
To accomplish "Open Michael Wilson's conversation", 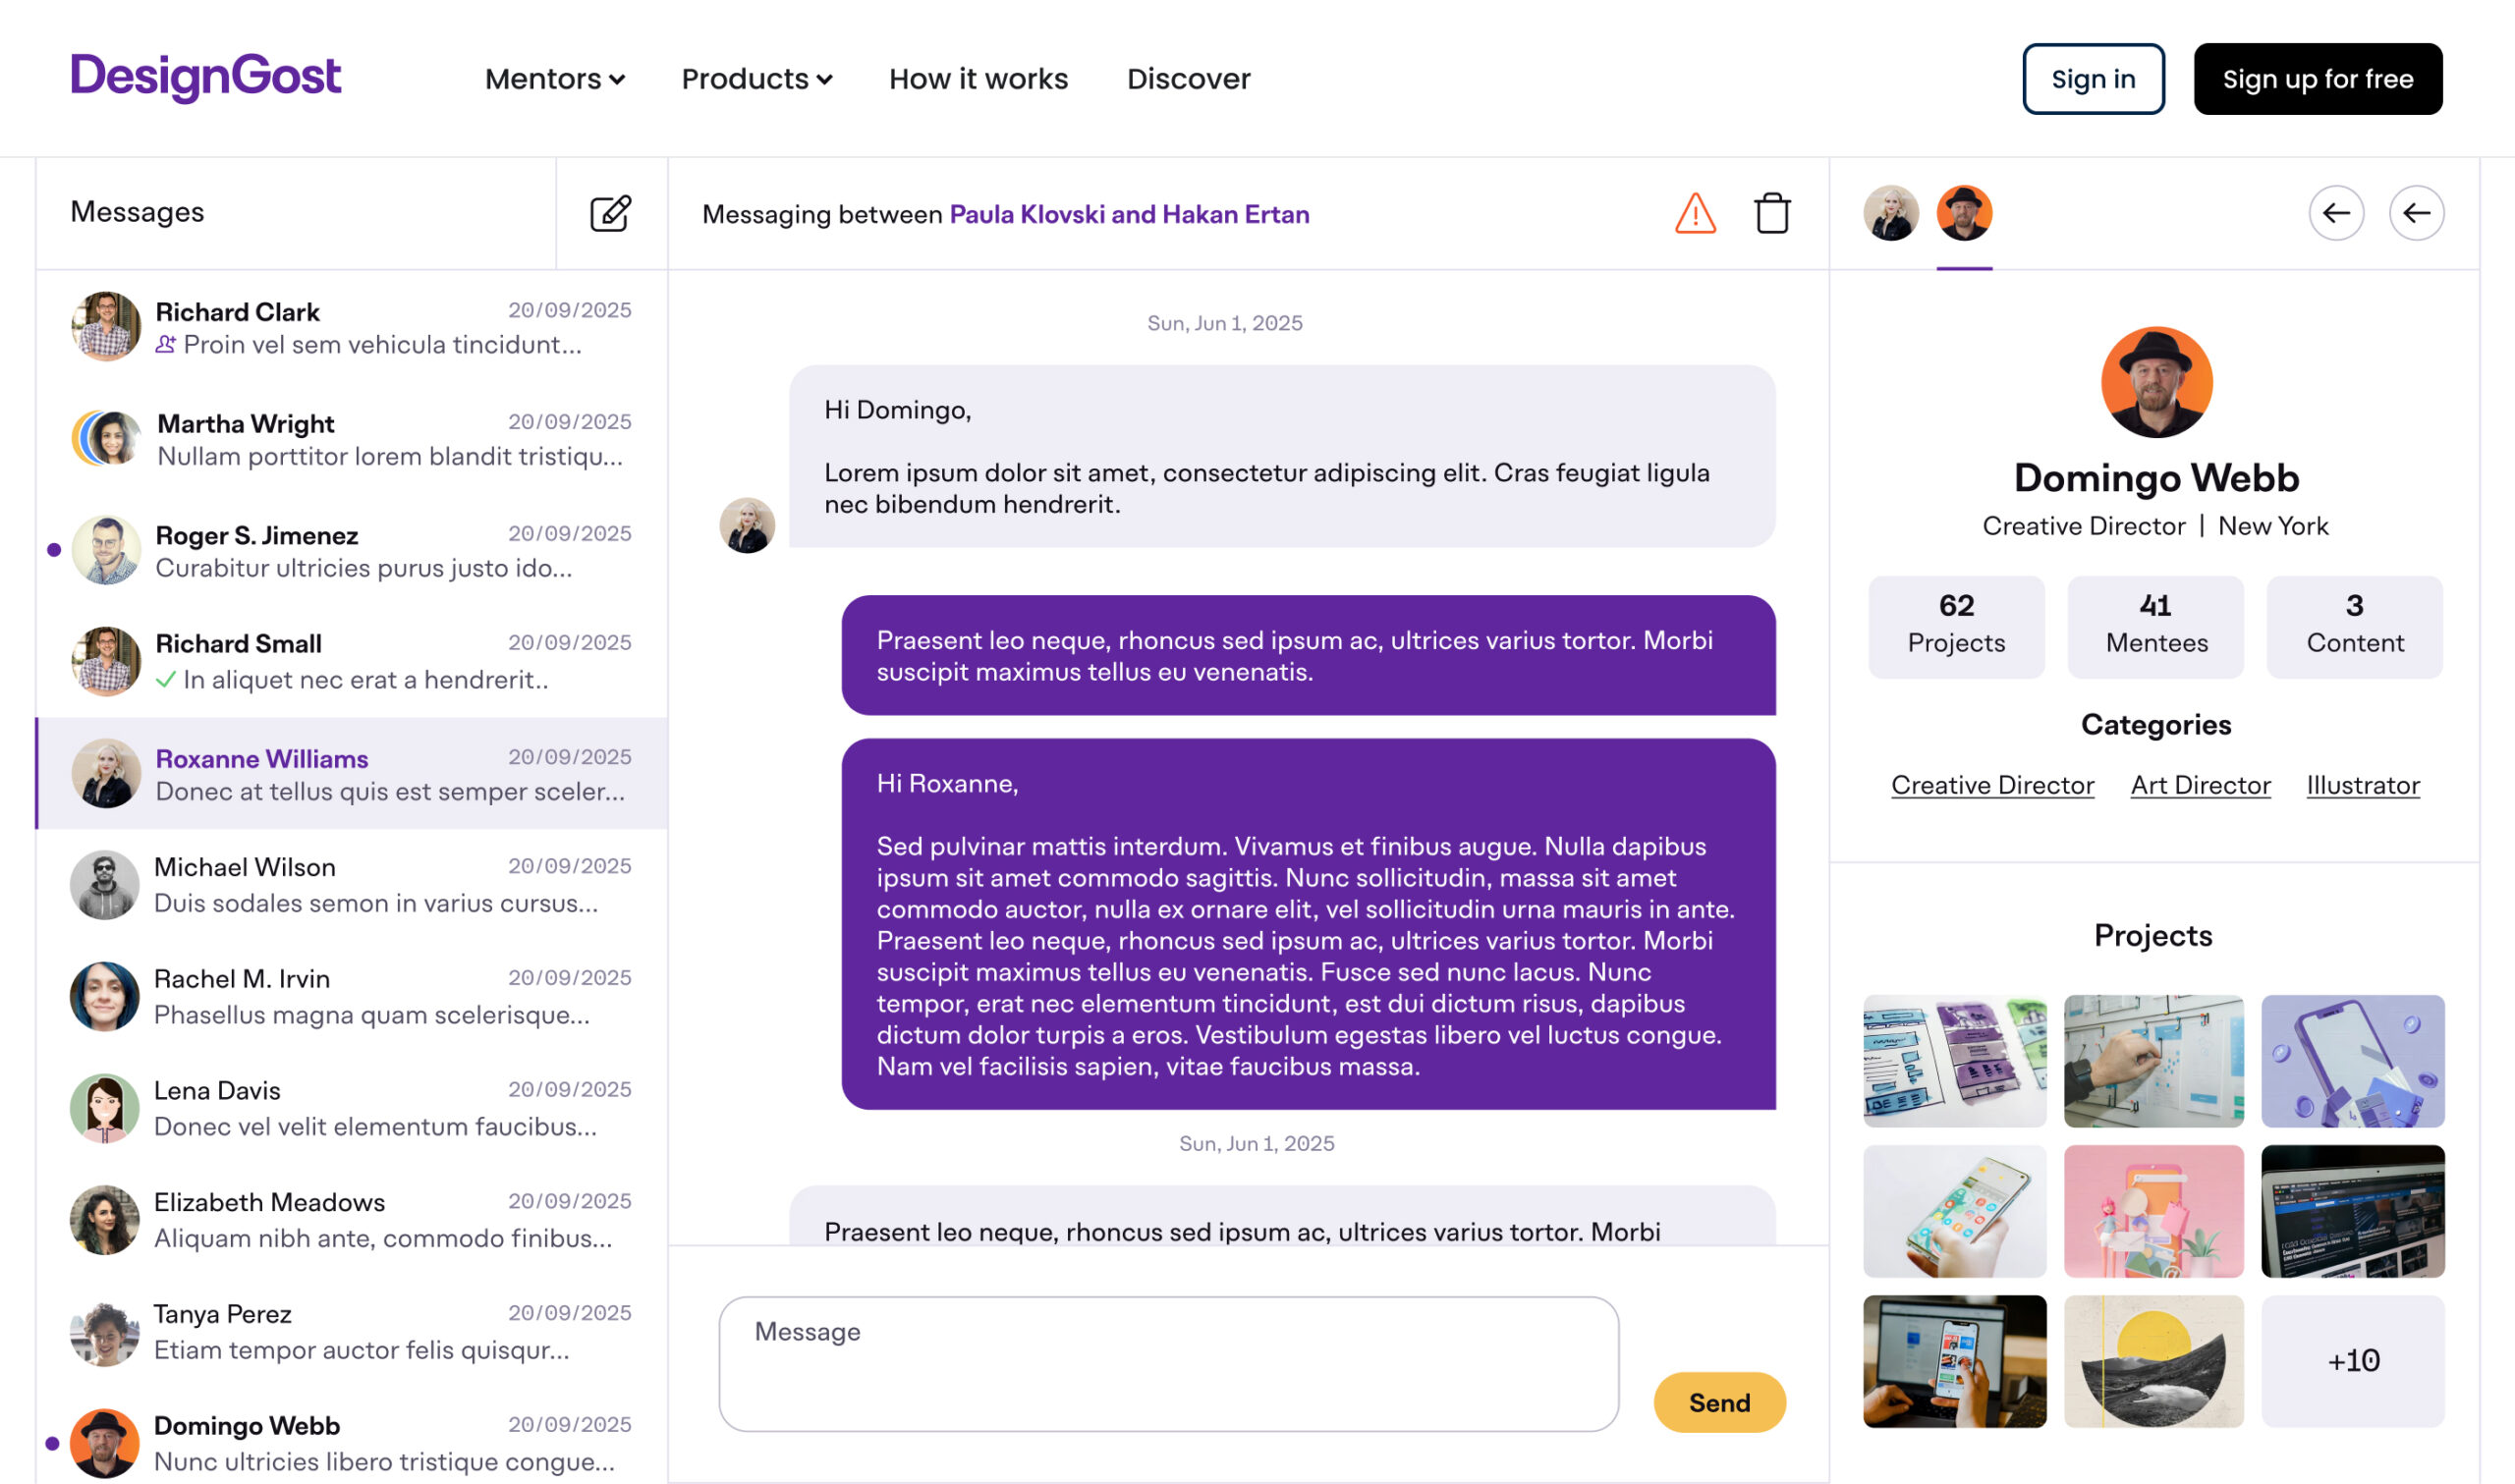I will tap(350, 885).
